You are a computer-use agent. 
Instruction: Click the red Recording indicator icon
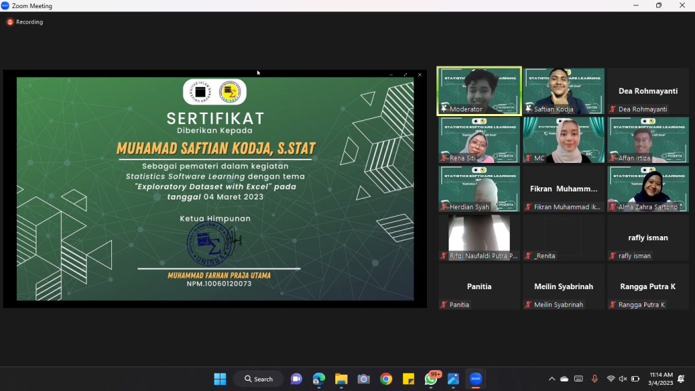click(x=10, y=22)
